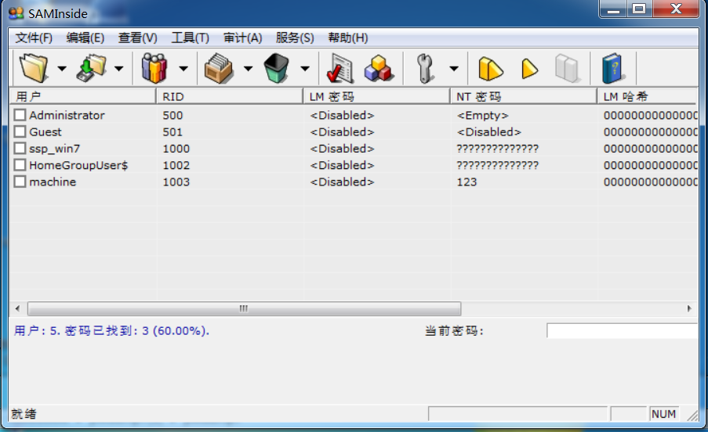Open dropdown arrow next to export folder icon
Viewport: 708px width, 432px height.
click(x=118, y=68)
